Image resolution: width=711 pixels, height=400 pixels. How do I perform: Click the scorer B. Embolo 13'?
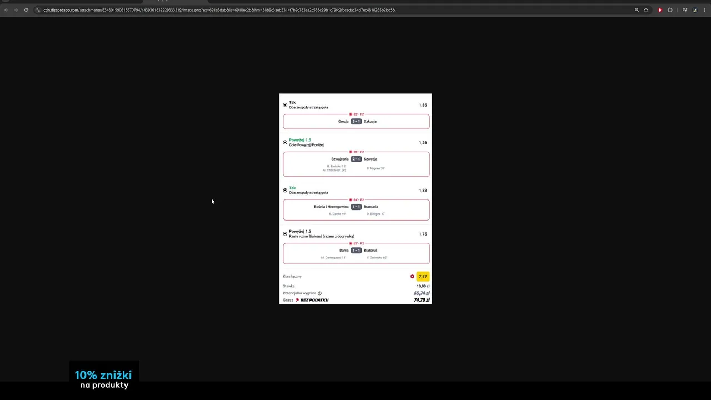tap(336, 166)
